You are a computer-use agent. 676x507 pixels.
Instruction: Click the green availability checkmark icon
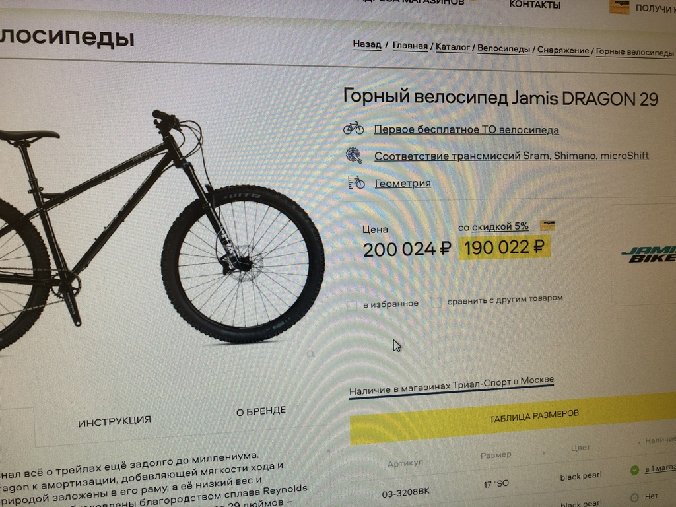(634, 470)
